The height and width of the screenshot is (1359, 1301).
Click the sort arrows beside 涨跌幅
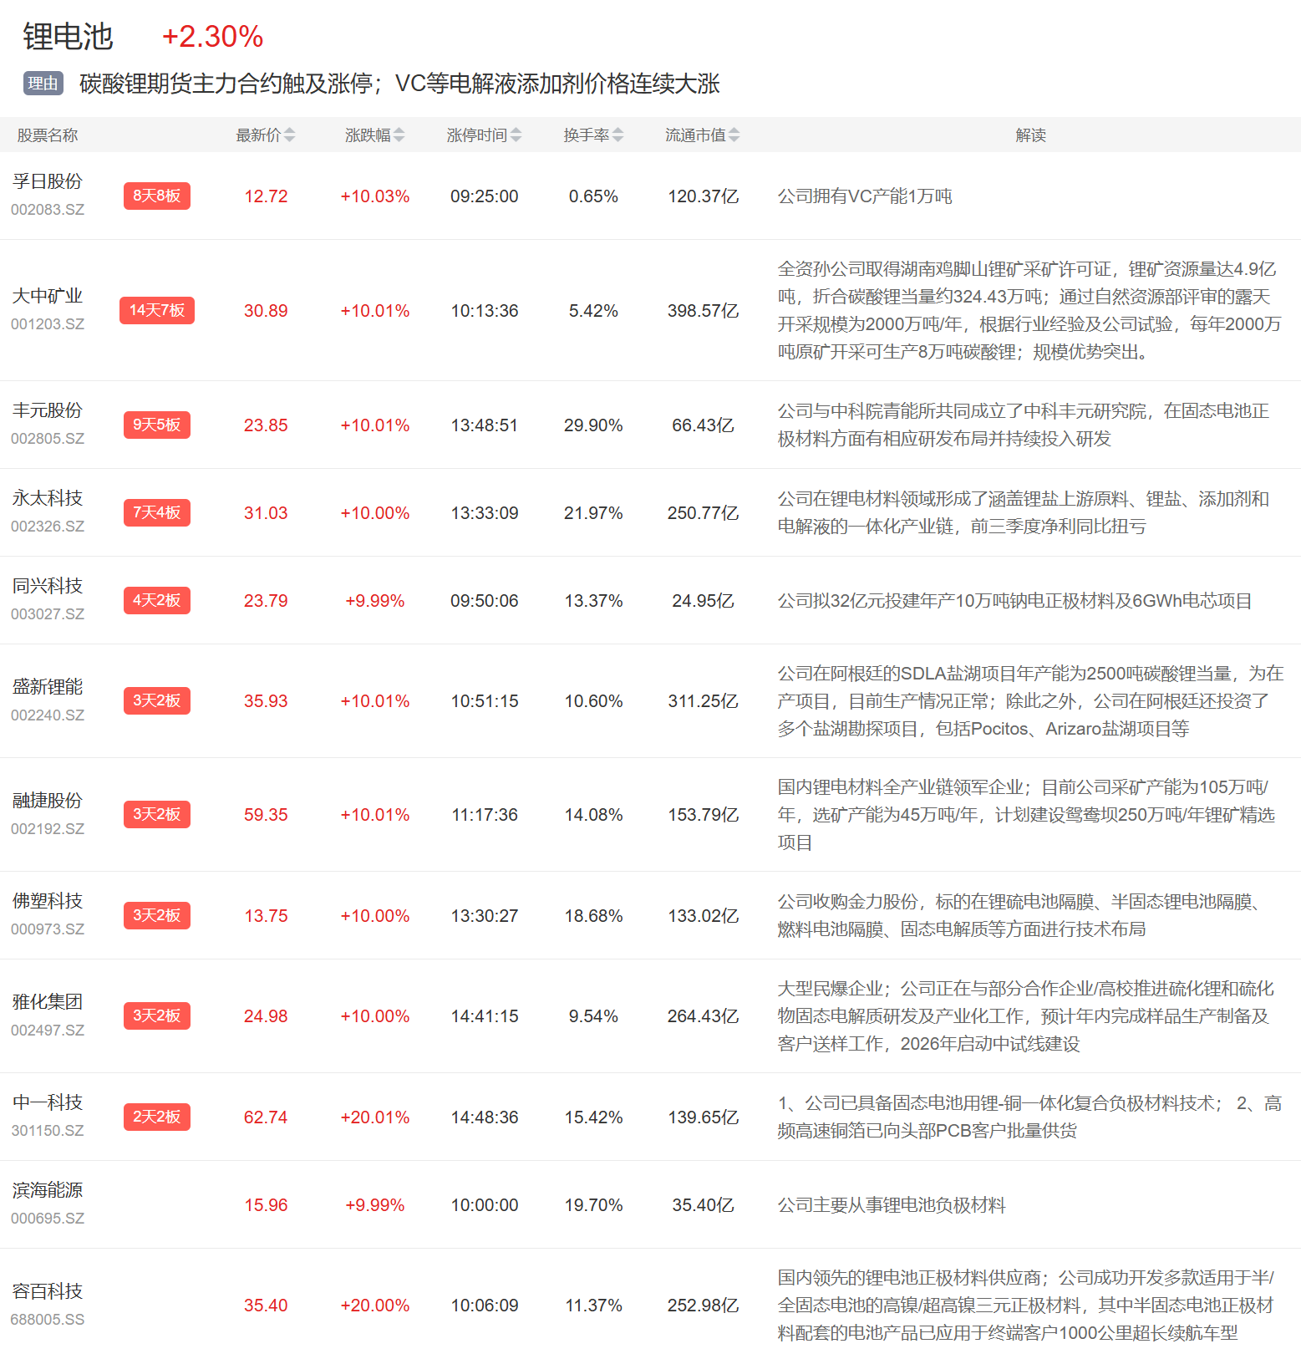pyautogui.click(x=399, y=135)
